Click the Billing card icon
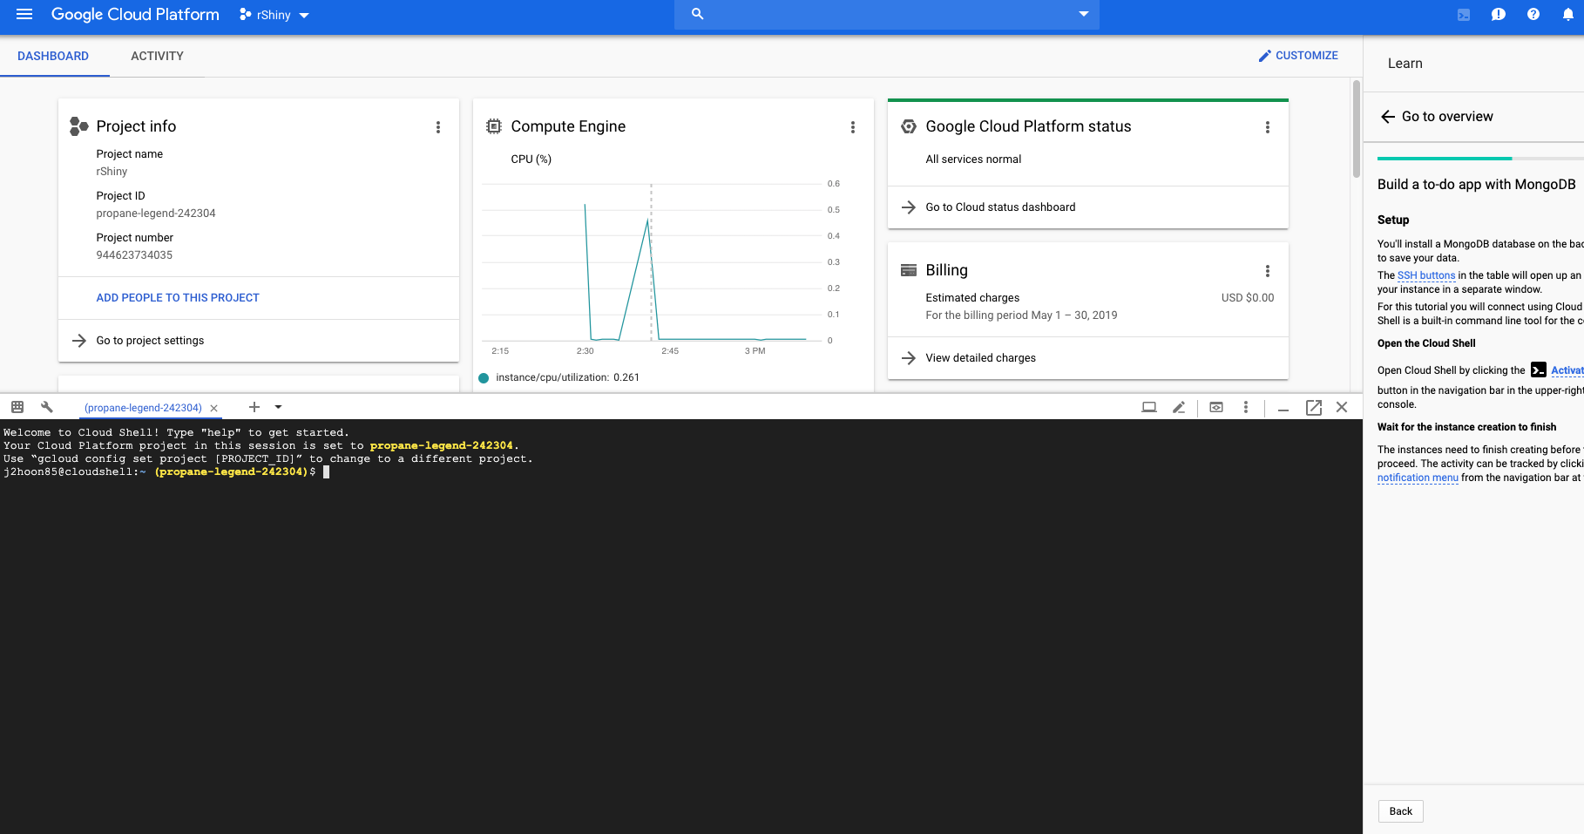The width and height of the screenshot is (1584, 834). 909,270
